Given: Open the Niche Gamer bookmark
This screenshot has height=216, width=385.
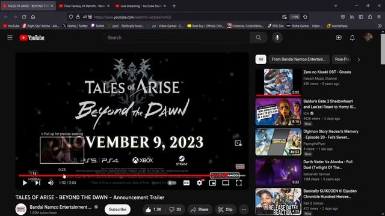Looking at the screenshot, I should coord(304,26).
